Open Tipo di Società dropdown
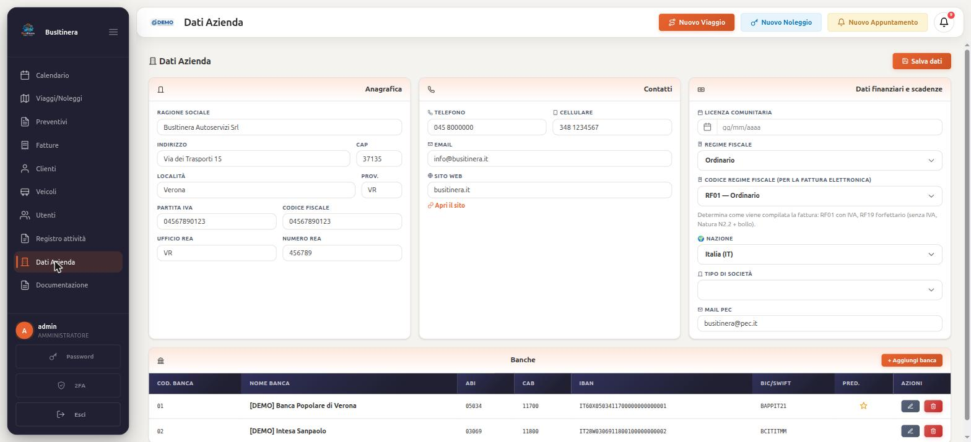 pos(819,290)
